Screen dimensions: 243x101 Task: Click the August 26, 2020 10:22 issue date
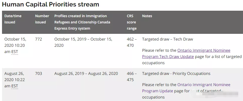pyautogui.click(x=15, y=77)
